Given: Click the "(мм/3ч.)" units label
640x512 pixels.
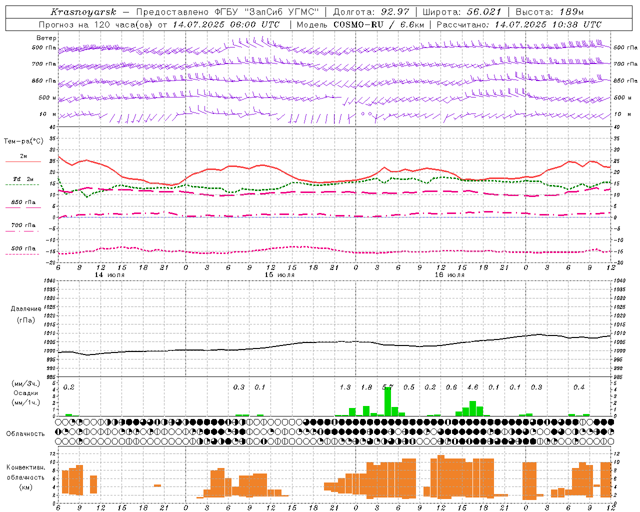Looking at the screenshot, I should coord(25,383).
